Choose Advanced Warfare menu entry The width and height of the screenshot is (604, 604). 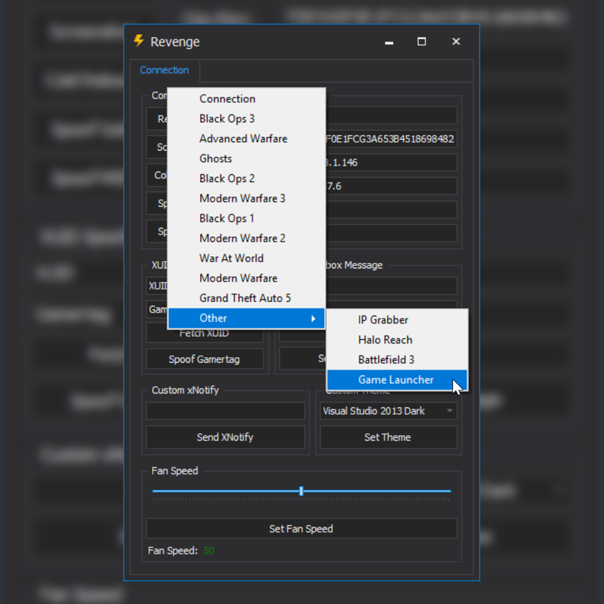(x=243, y=139)
